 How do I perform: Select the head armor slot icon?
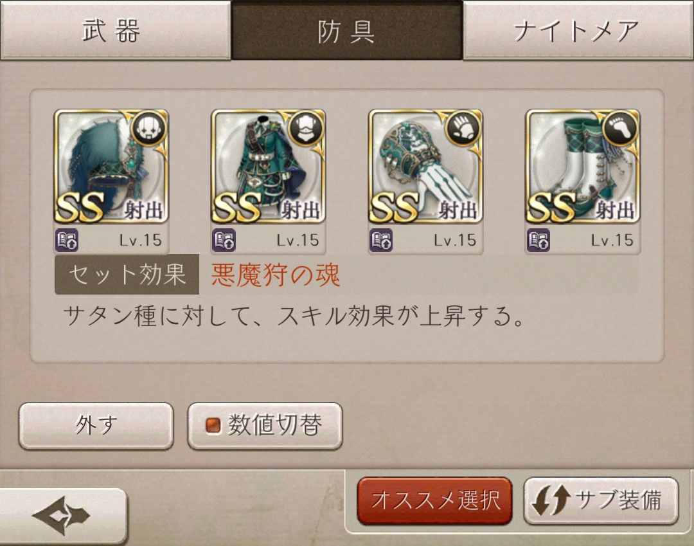[111, 166]
